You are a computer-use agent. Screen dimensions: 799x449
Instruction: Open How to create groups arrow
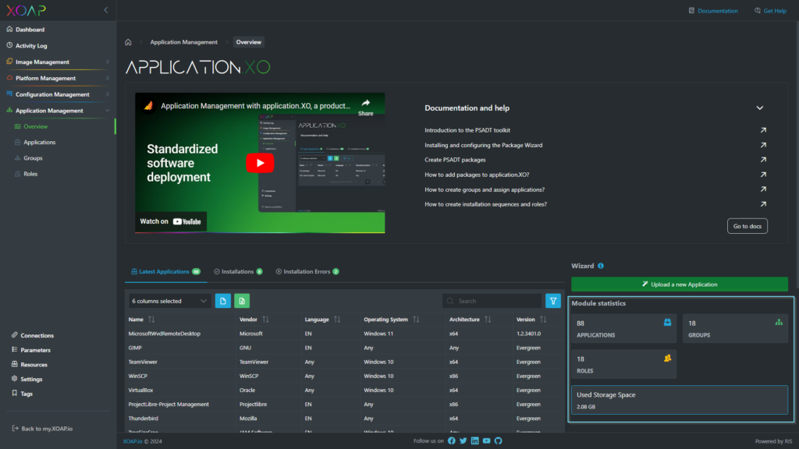pos(763,189)
